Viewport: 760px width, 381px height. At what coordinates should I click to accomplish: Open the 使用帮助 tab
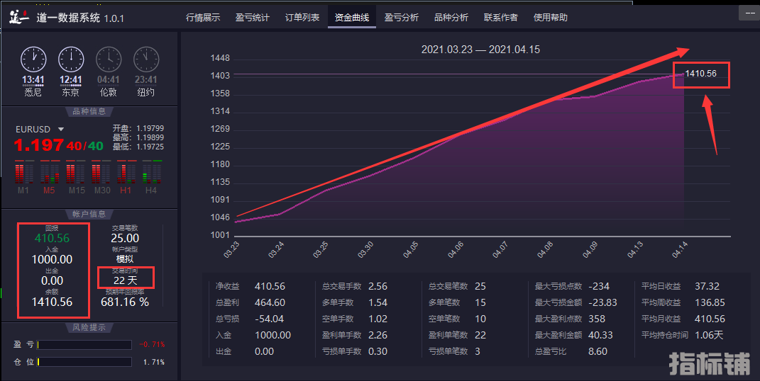(x=550, y=18)
